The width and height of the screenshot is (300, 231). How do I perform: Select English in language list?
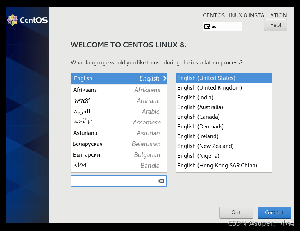(x=119, y=78)
